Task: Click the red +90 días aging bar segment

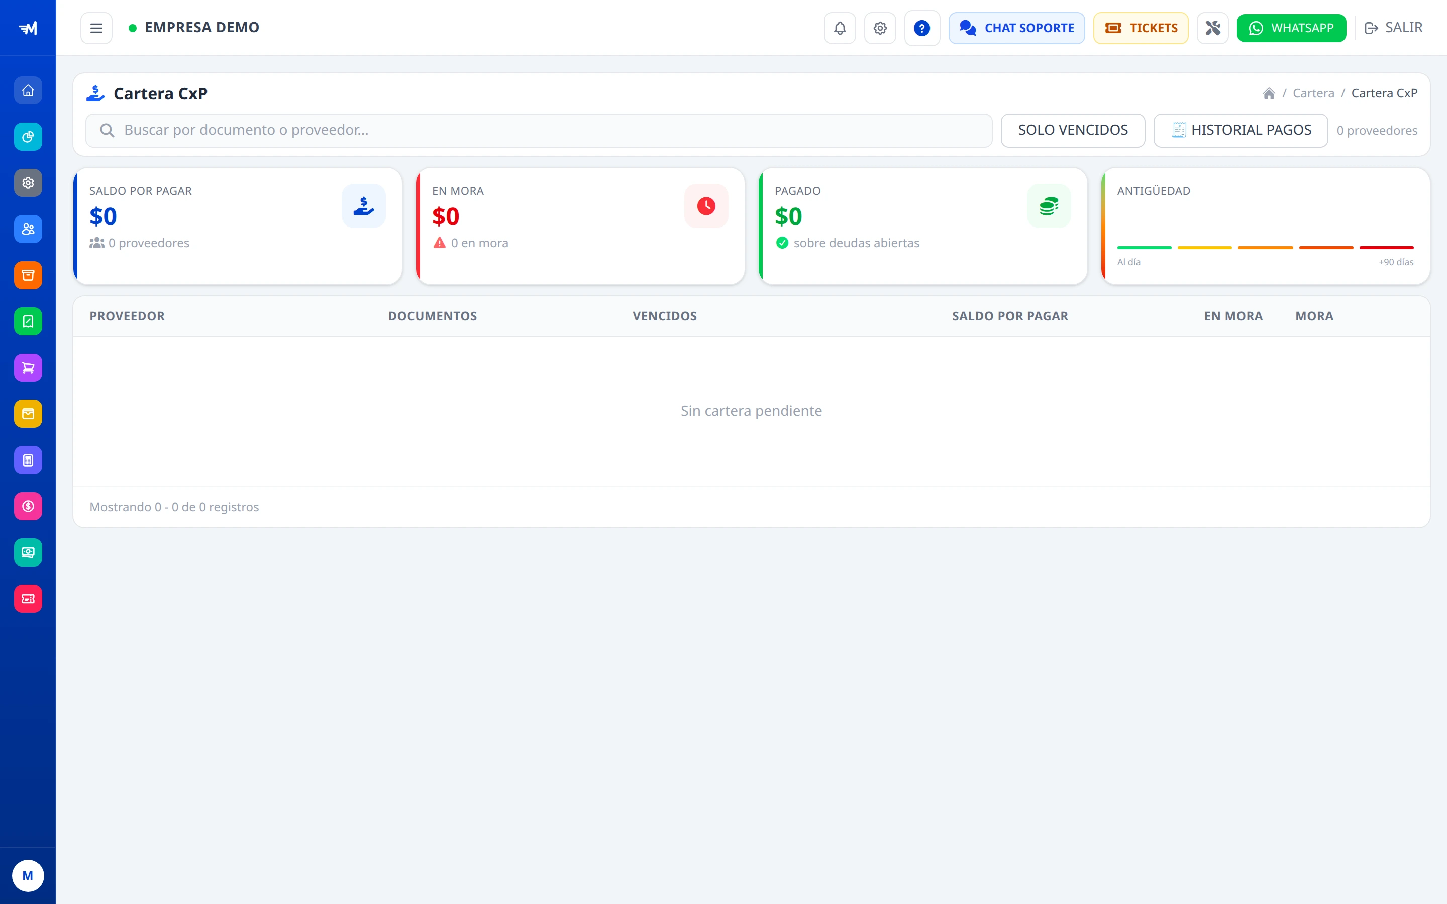Action: click(x=1387, y=247)
